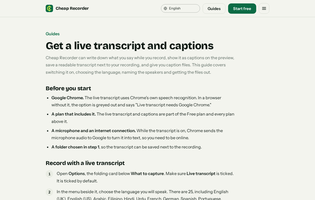This screenshot has height=200, width=315.
Task: Click the bold A plan that includes it. text
Action: point(73,114)
